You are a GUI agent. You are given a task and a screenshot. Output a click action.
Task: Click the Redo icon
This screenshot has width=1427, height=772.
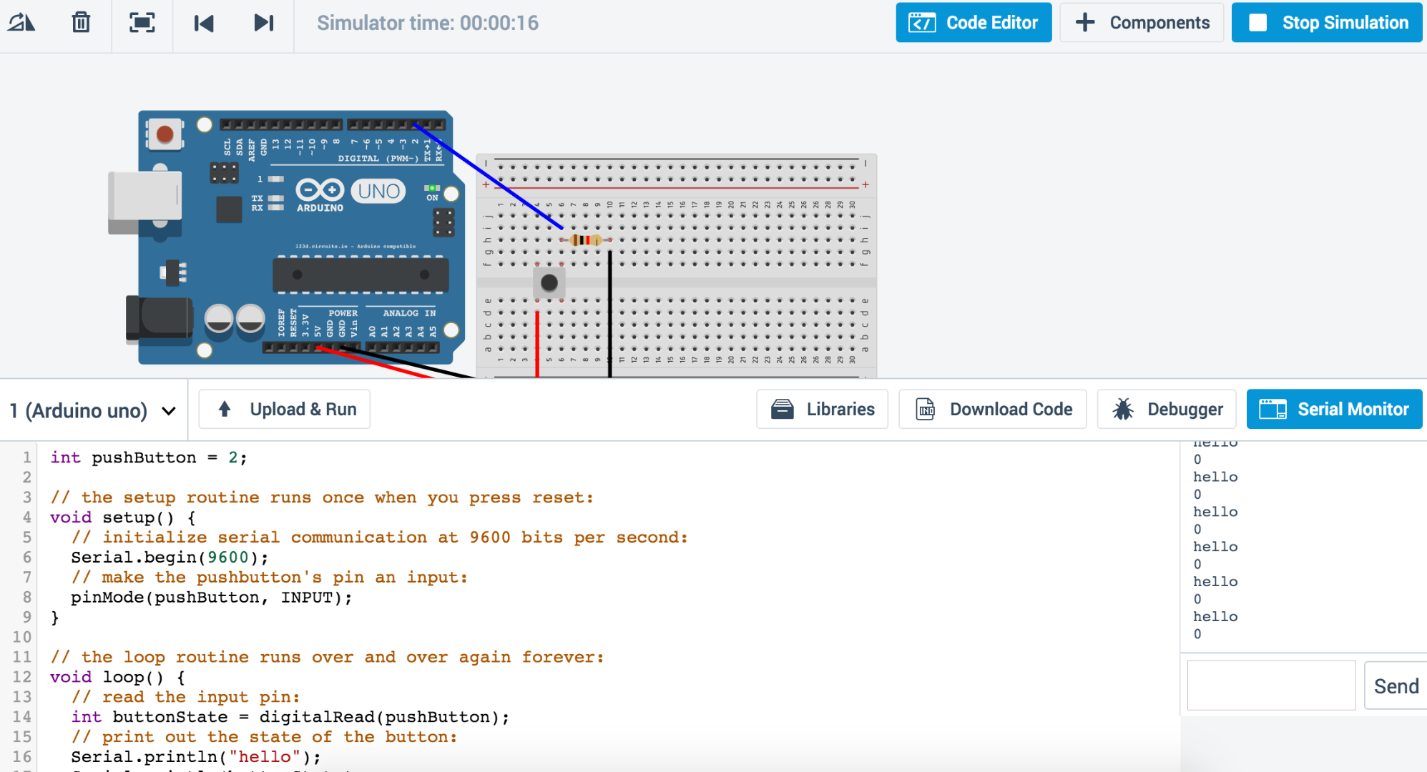click(264, 22)
